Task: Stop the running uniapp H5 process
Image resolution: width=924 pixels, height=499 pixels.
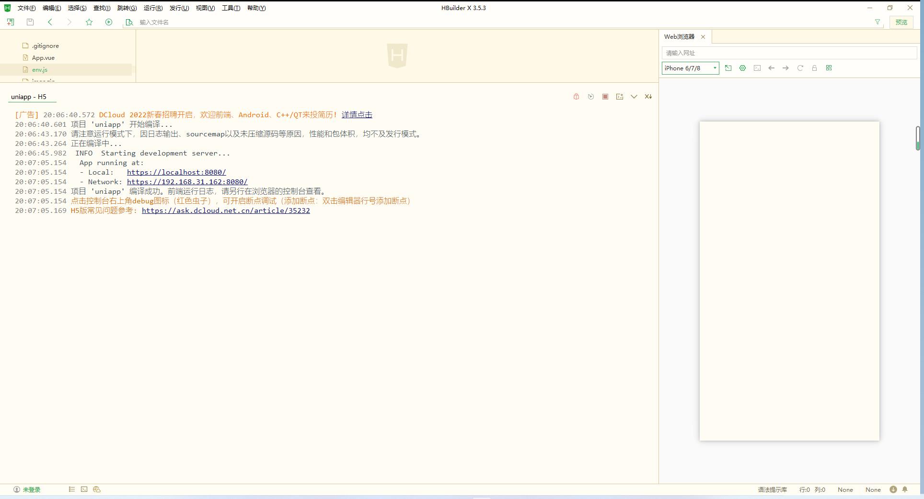Action: tap(605, 97)
